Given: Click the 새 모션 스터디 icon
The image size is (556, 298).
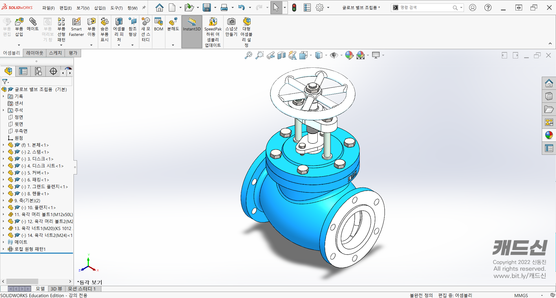Looking at the screenshot, I should click(146, 22).
